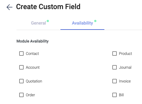Click the green status dot beside General
Viewport: 142px width, 104px height.
click(48, 21)
